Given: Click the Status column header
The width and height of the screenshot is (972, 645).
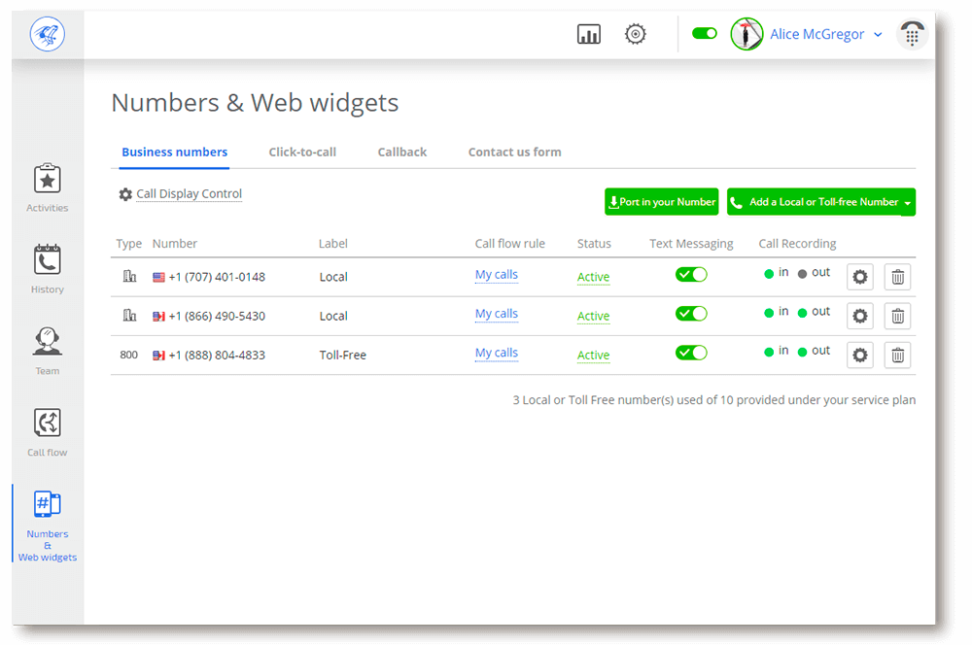Looking at the screenshot, I should [x=594, y=244].
